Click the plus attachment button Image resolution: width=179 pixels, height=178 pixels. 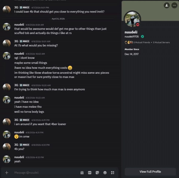[7, 173]
